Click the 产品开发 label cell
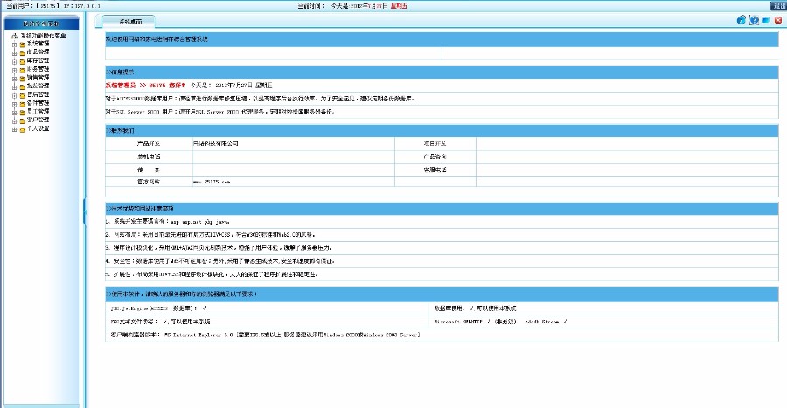The height and width of the screenshot is (408, 787). pyautogui.click(x=149, y=143)
